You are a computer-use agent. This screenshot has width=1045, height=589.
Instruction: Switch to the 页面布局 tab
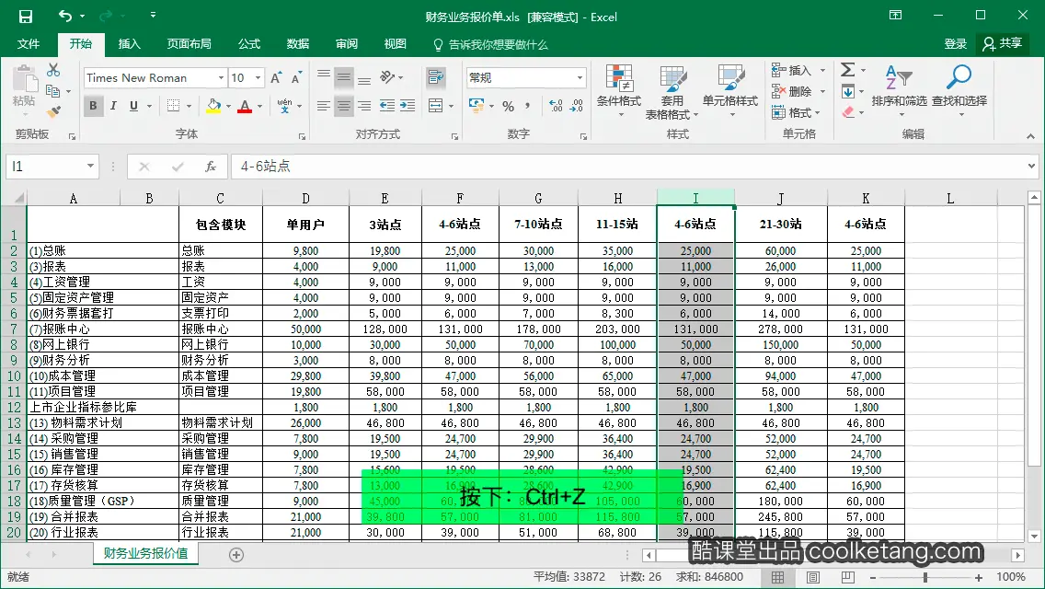(189, 44)
